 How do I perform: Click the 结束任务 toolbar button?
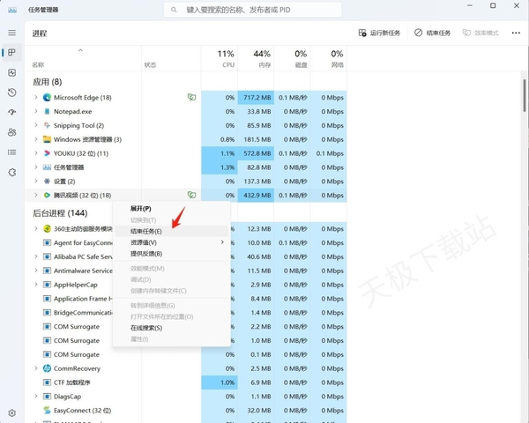(432, 33)
